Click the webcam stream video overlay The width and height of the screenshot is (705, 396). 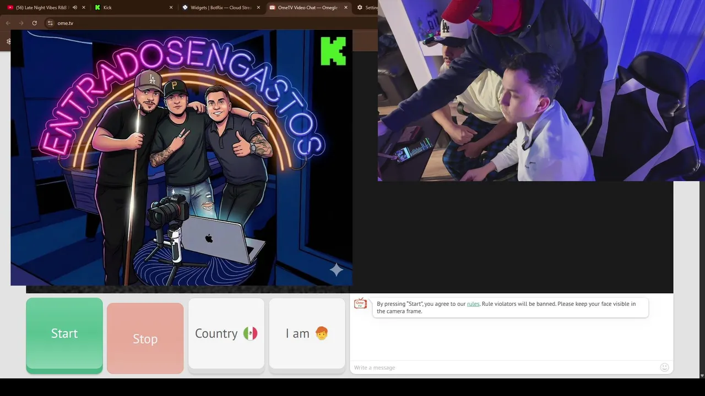pos(541,91)
